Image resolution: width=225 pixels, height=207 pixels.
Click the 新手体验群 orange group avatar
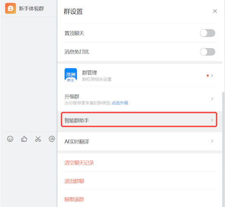click(11, 8)
